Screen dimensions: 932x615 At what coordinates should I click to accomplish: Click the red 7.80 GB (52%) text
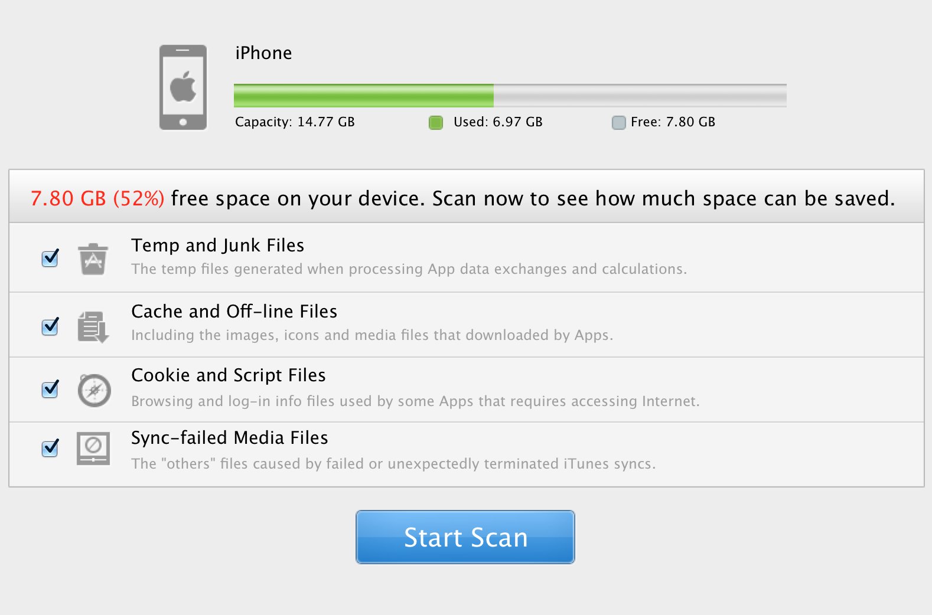(x=97, y=198)
